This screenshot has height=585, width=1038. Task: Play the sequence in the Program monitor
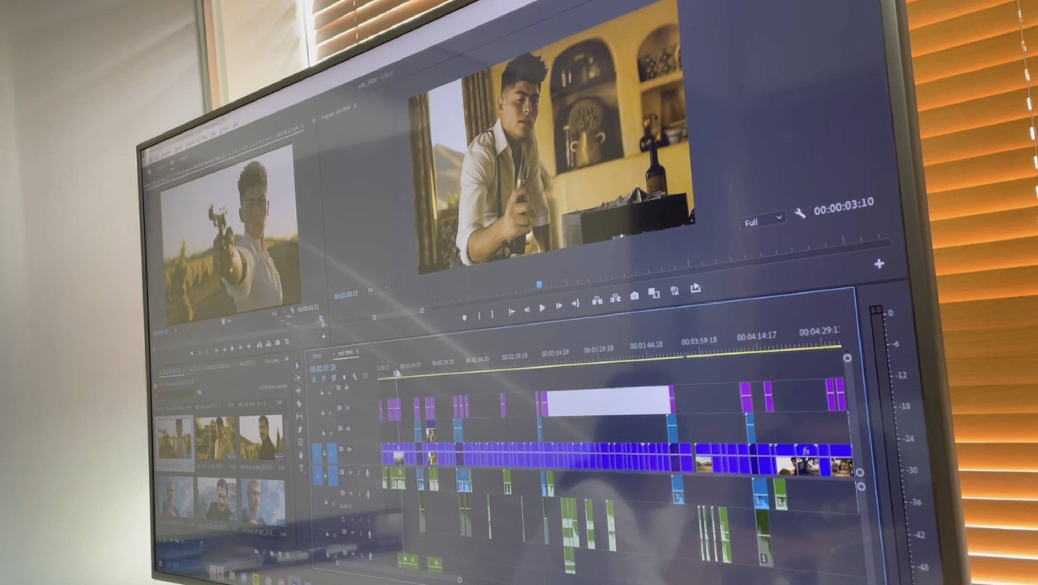542,308
